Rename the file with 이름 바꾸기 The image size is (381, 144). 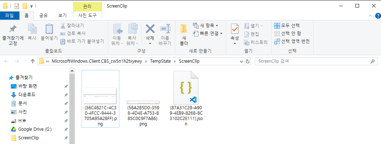pos(165,34)
